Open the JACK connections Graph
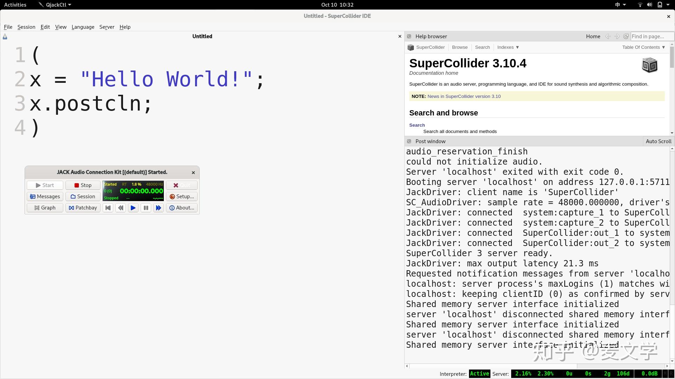Screen dimensions: 675x379 click(45, 207)
